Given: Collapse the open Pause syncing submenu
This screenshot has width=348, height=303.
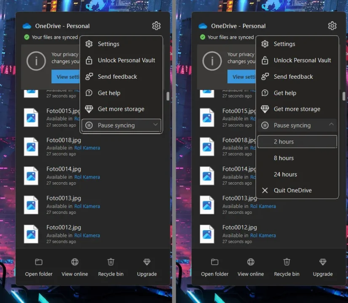Looking at the screenshot, I should click(332, 125).
